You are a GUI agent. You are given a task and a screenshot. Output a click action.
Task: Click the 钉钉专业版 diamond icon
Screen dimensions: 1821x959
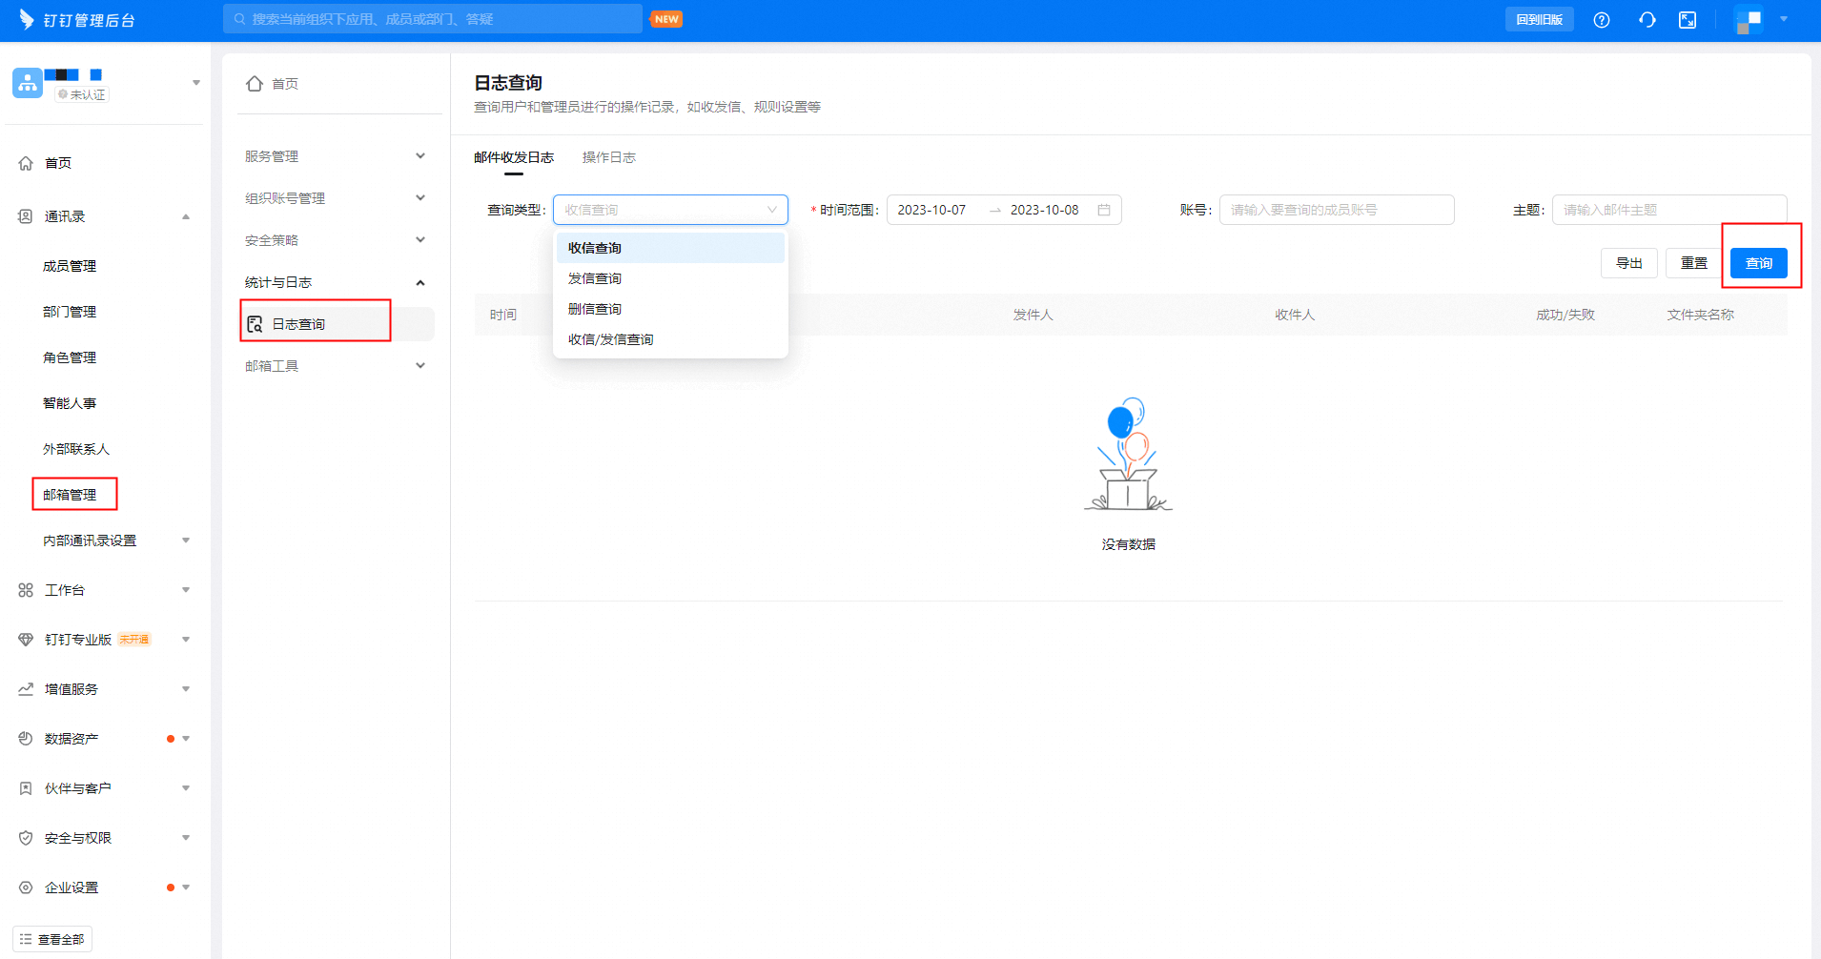tap(26, 640)
